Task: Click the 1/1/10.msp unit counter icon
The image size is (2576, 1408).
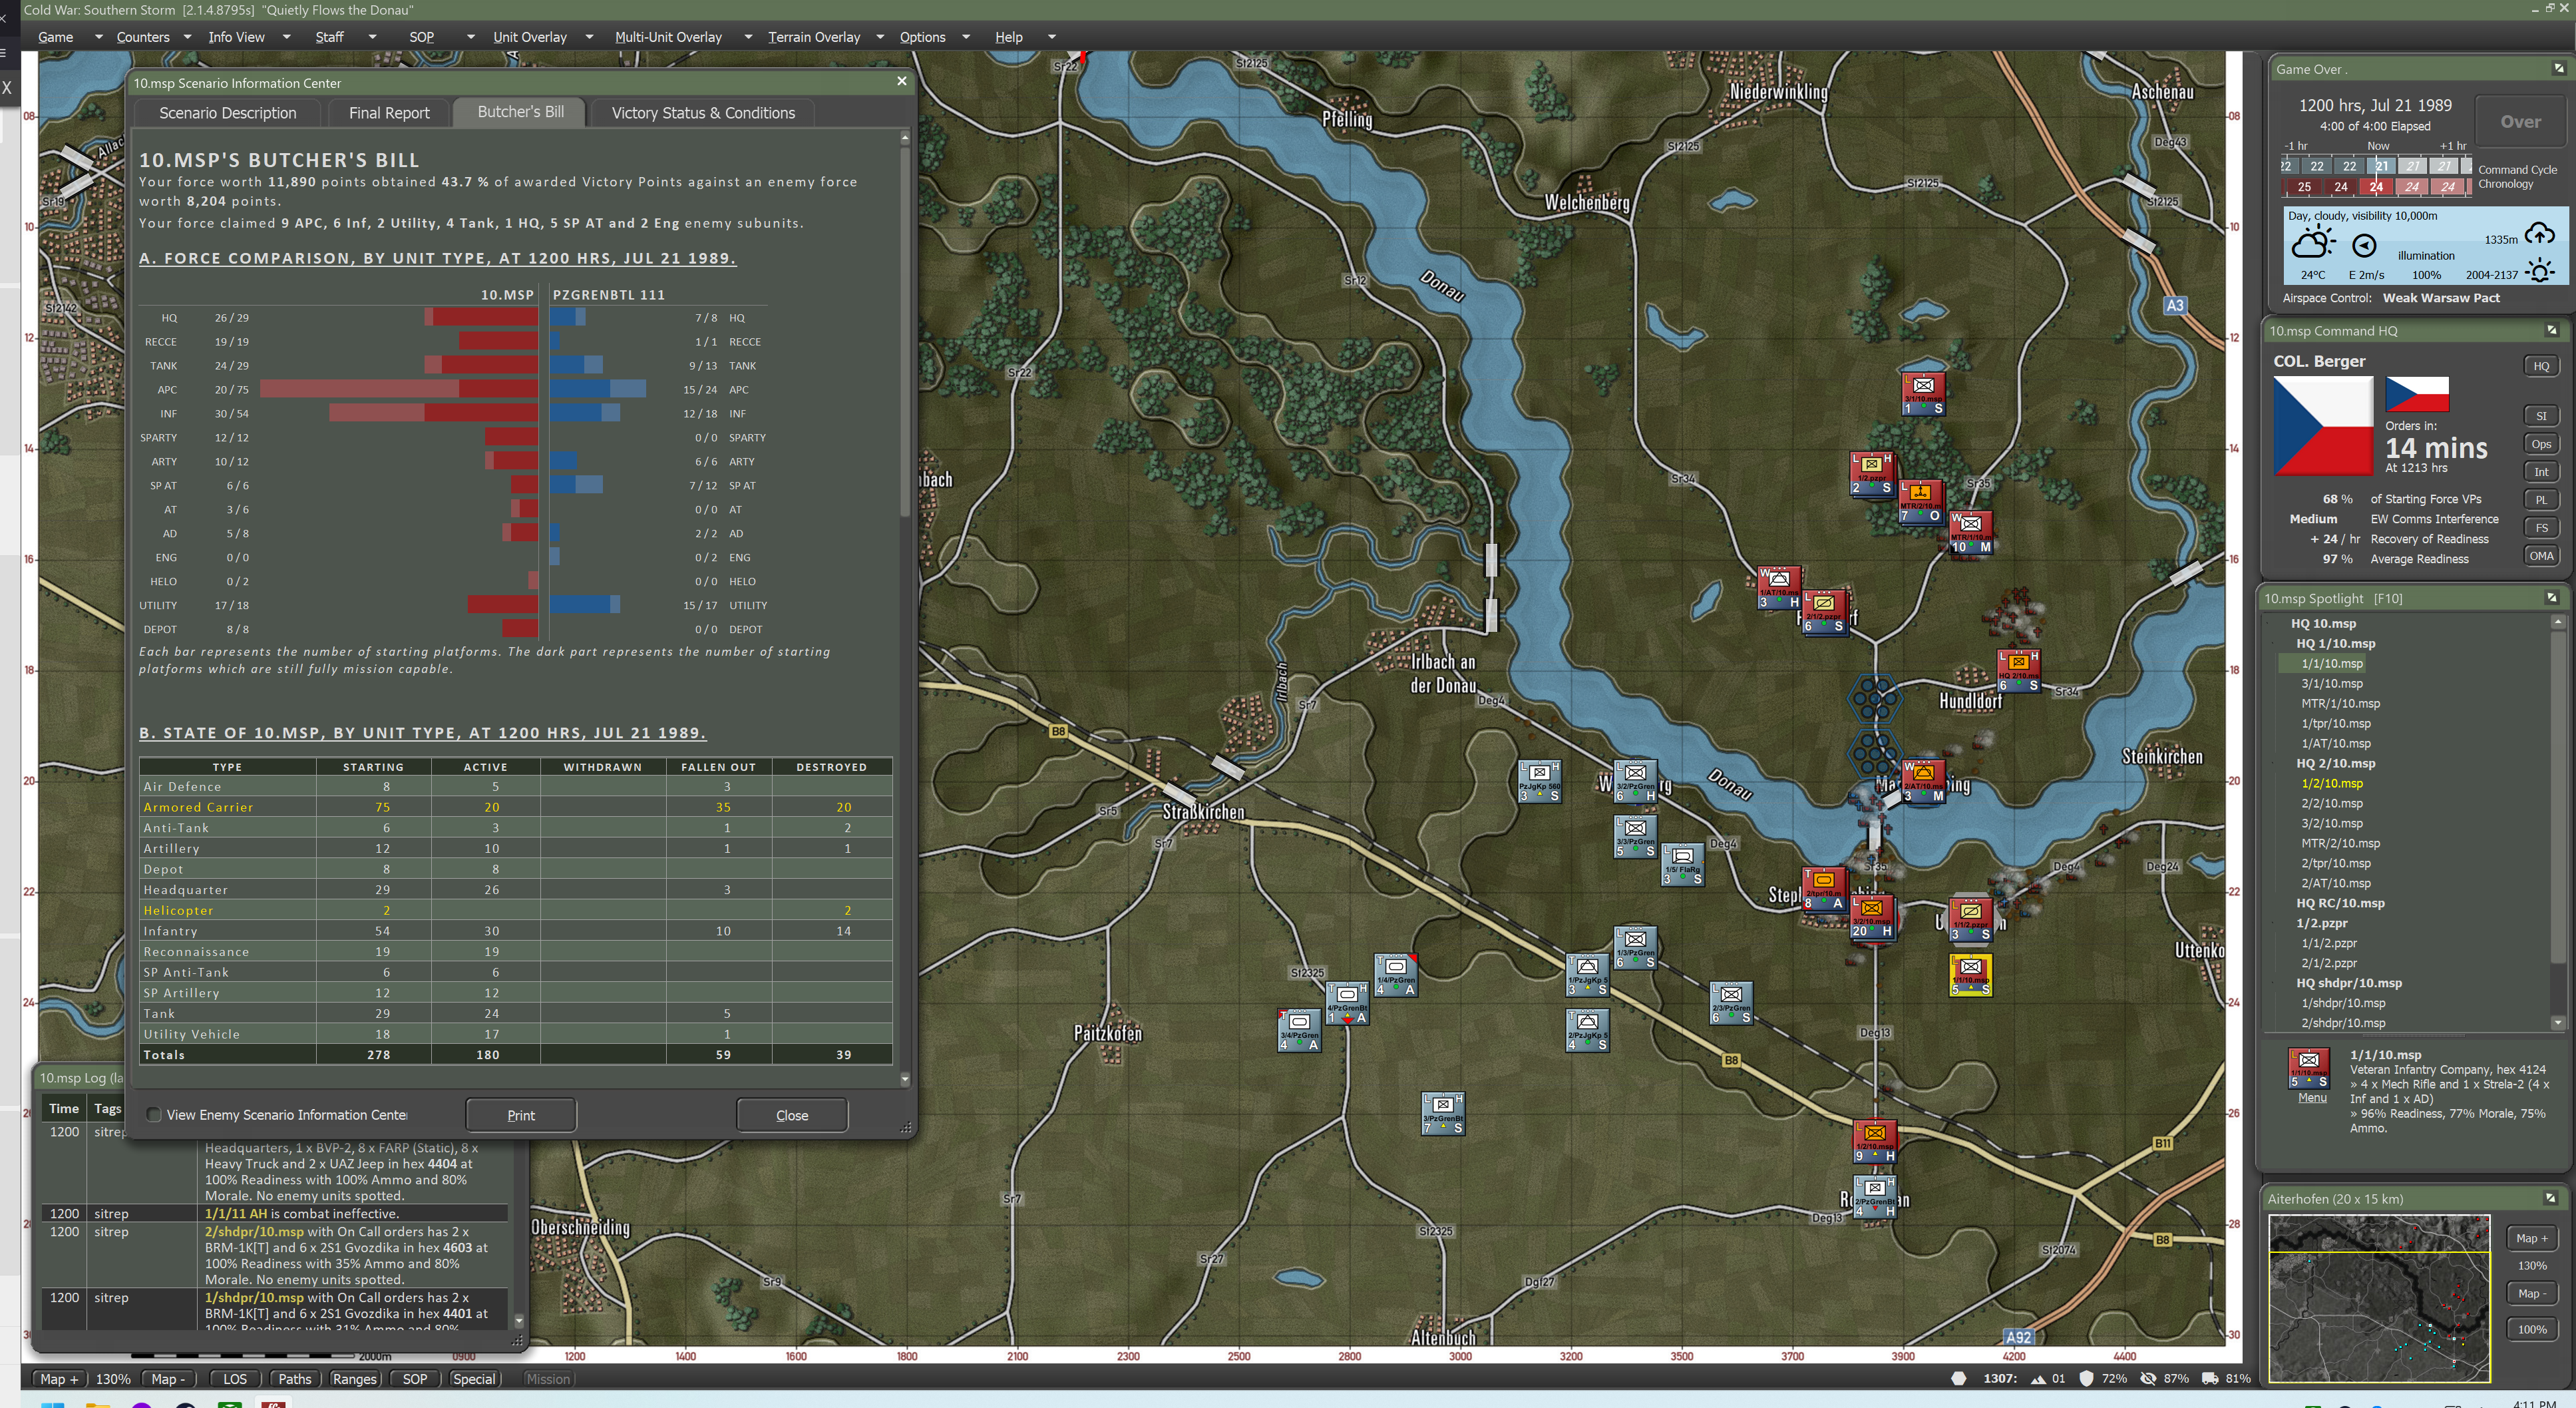Action: (2308, 1066)
